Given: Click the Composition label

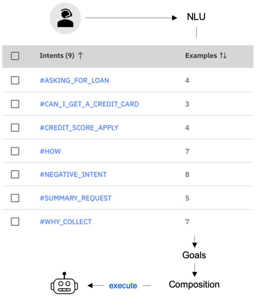Looking at the screenshot, I should [194, 285].
